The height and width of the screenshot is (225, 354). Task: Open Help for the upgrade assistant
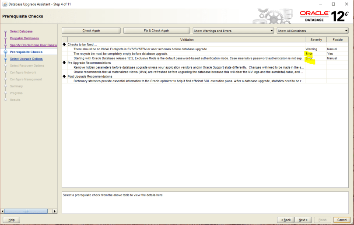pos(11,220)
